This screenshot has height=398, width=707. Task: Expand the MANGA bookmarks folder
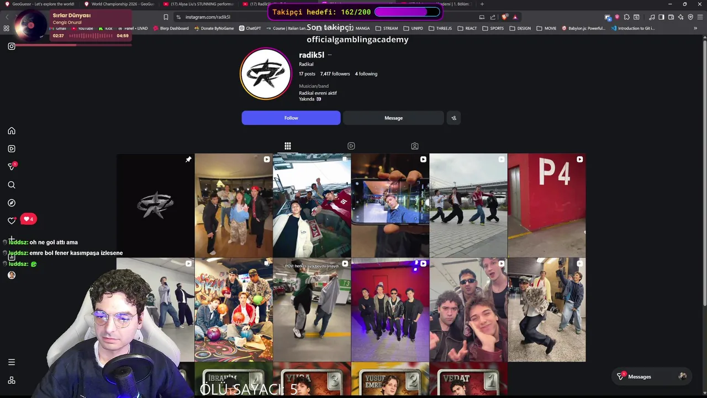tap(358, 28)
